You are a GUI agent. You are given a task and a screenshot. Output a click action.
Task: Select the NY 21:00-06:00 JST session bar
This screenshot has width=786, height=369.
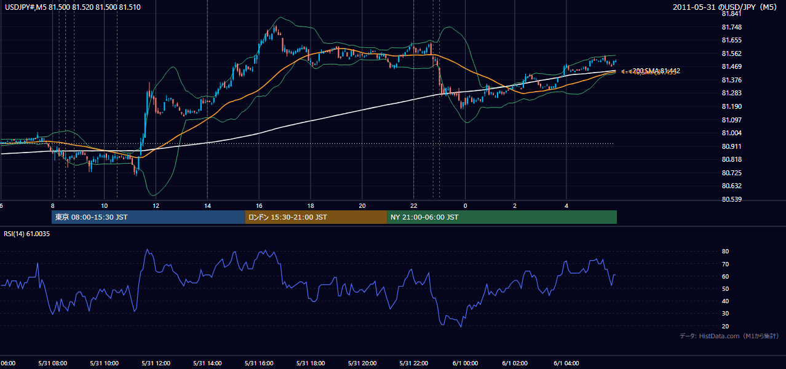[x=502, y=217]
